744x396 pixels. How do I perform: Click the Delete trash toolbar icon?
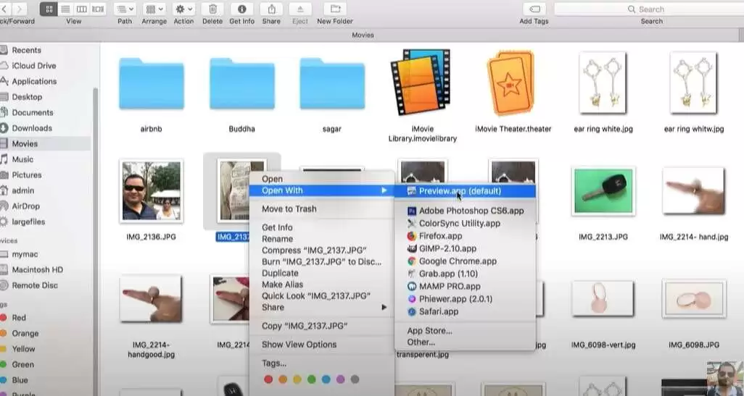(212, 9)
